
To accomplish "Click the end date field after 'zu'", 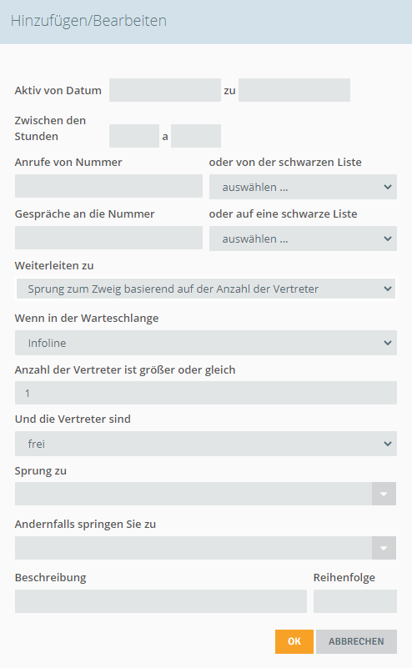I will coord(294,90).
